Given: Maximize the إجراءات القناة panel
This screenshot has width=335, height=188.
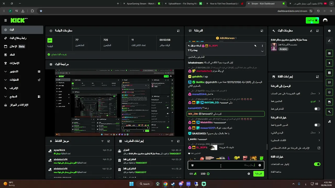Looking at the screenshot, I should tap(317, 77).
